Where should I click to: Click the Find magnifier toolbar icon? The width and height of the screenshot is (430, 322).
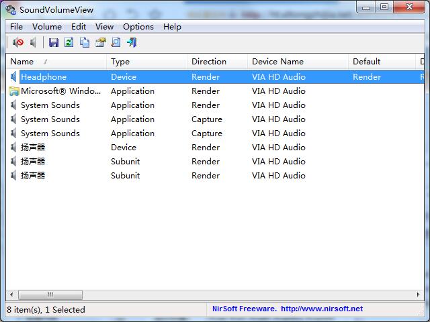pos(116,42)
